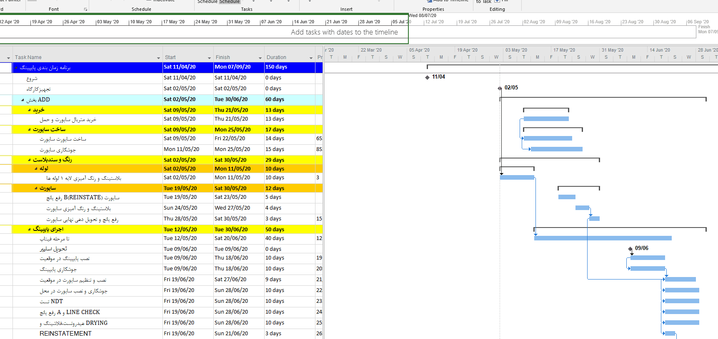718x339 pixels.
Task: Collapse the اجرای پایپینگ summary task
Action: point(29,230)
